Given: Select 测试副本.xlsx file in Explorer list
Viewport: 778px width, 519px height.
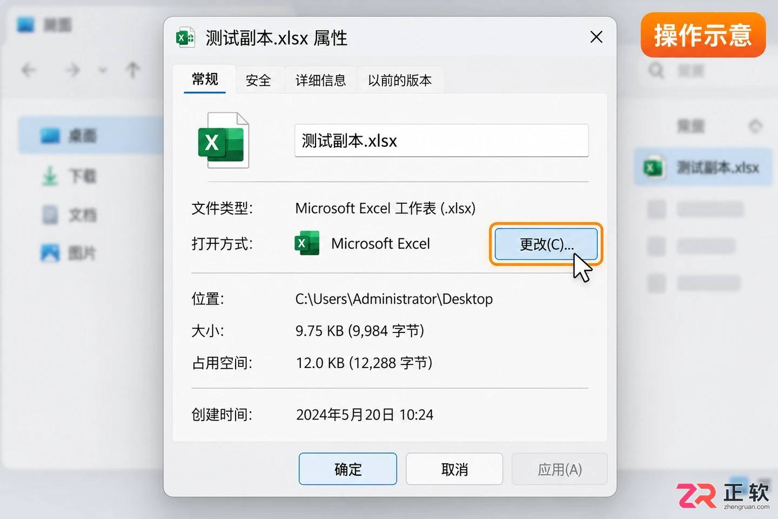Looking at the screenshot, I should tap(703, 168).
